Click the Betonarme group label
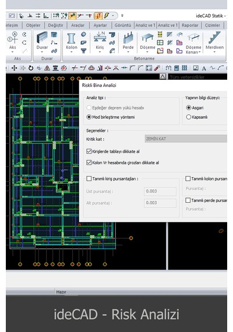This screenshot has width=233, height=332. tap(144, 58)
